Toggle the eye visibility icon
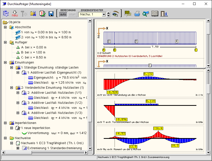This screenshot has width=212, height=161. [x=116, y=14]
